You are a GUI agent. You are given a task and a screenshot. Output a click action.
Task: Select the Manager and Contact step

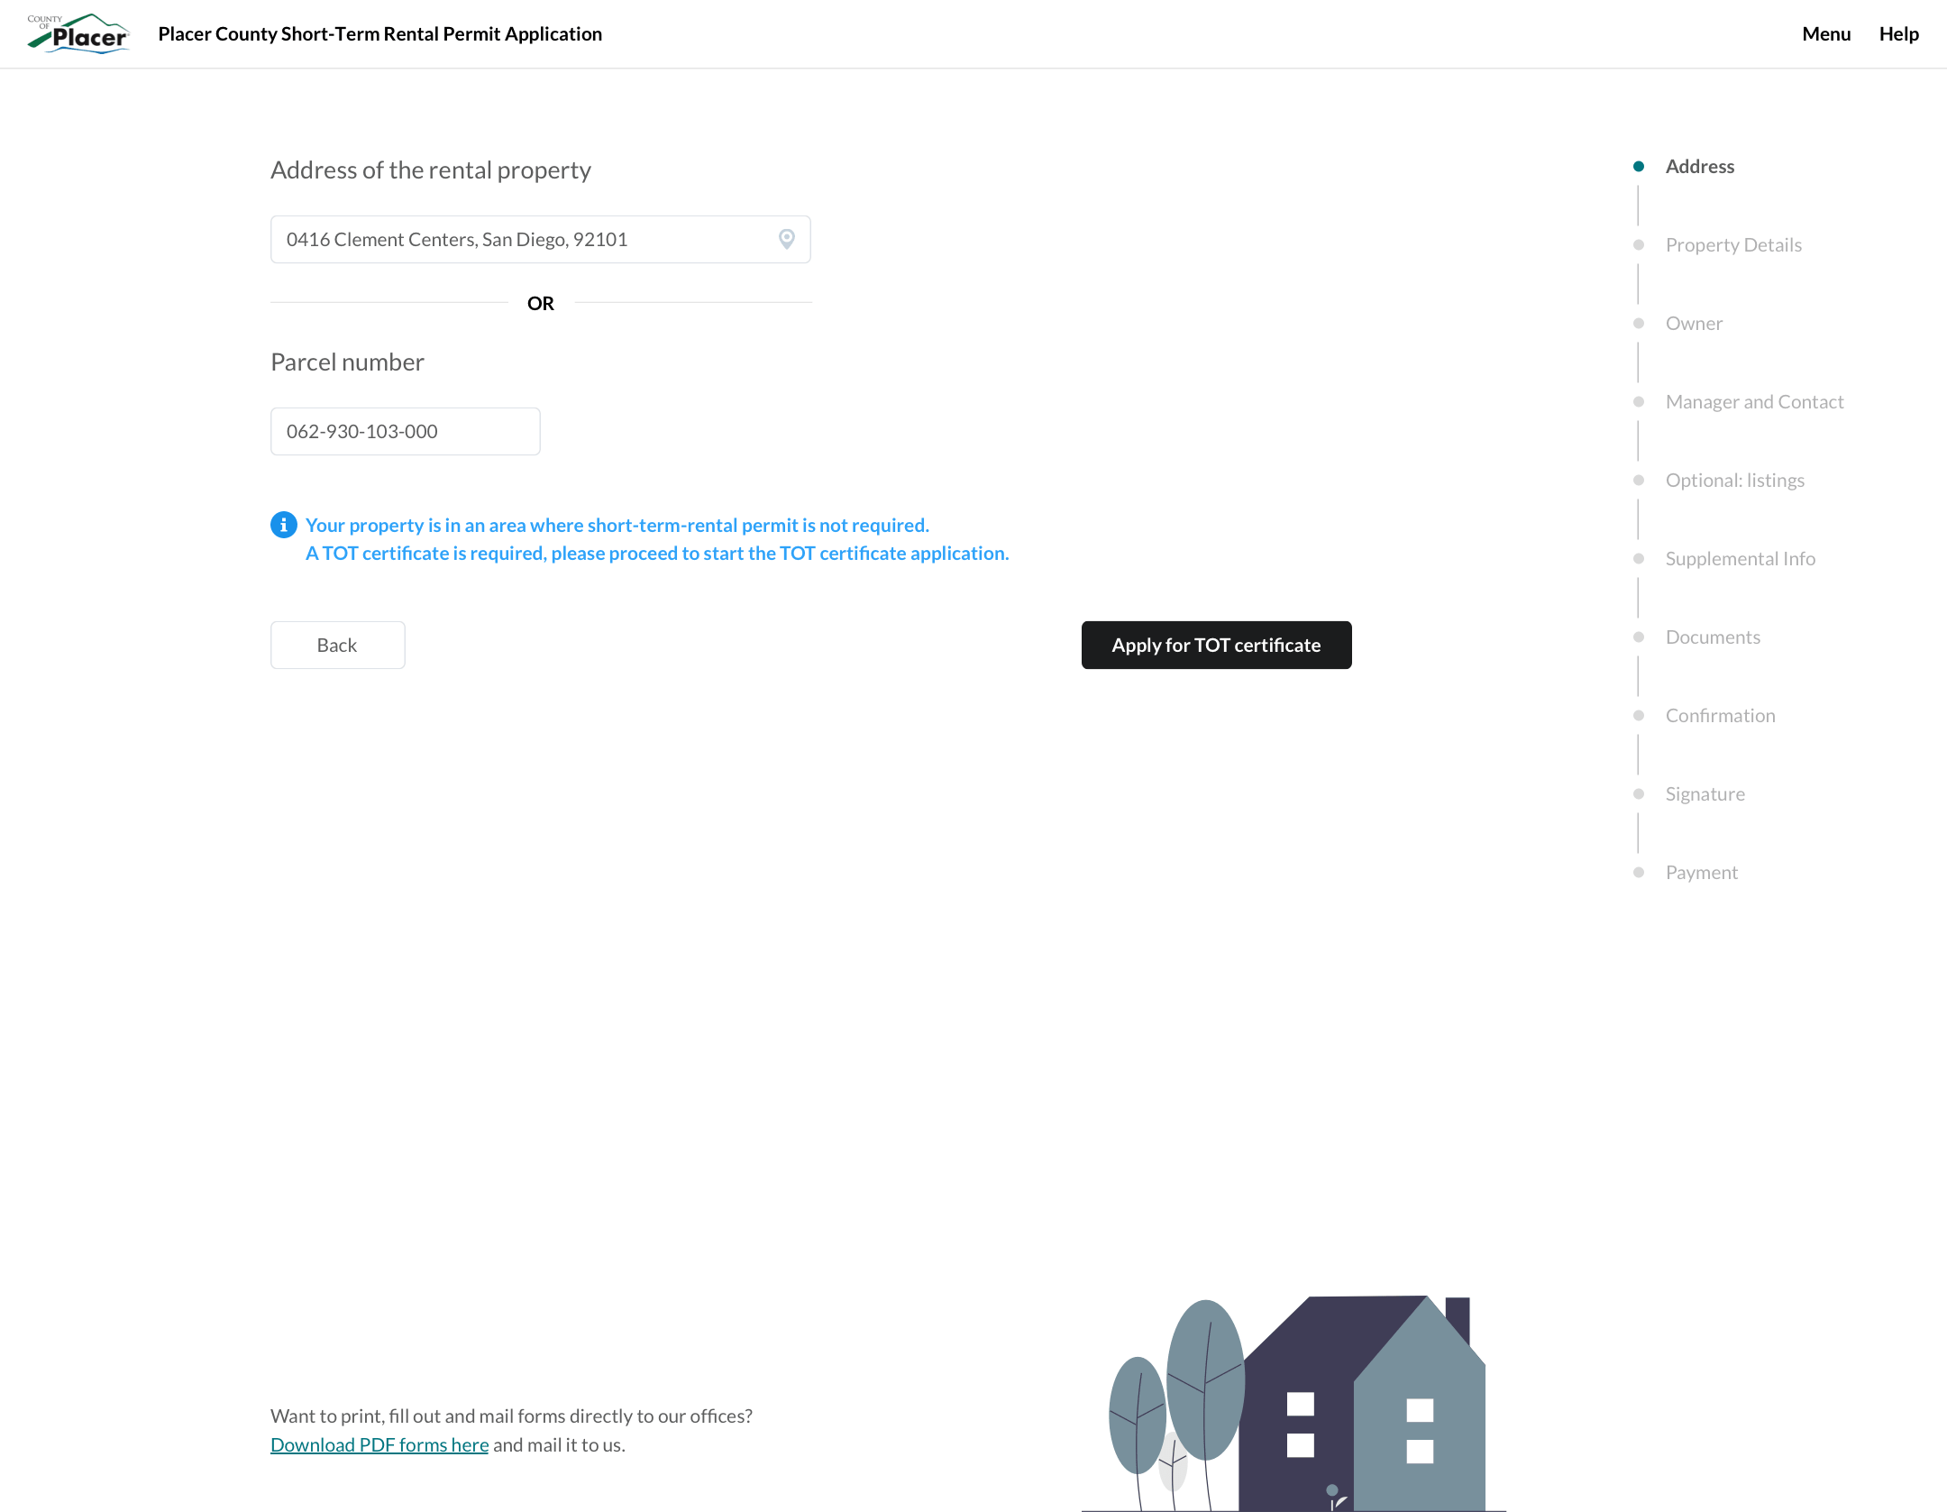coord(1754,401)
